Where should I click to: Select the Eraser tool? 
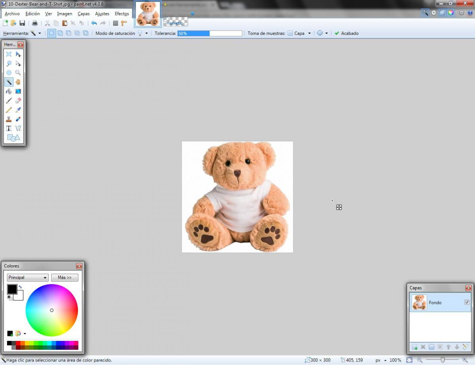(x=18, y=100)
